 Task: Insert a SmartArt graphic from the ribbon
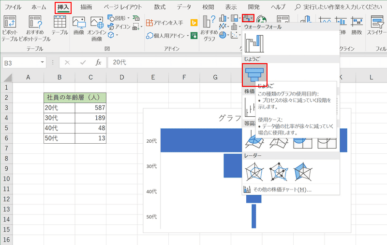pyautogui.click(x=136, y=18)
